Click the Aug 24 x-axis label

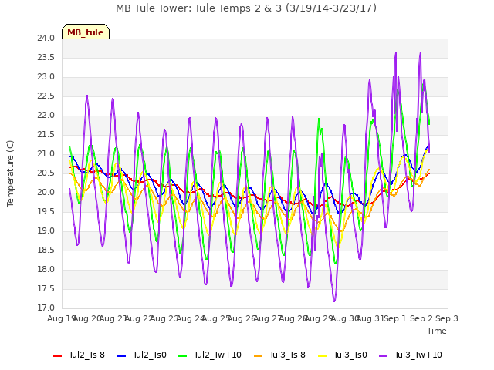pos(191,318)
